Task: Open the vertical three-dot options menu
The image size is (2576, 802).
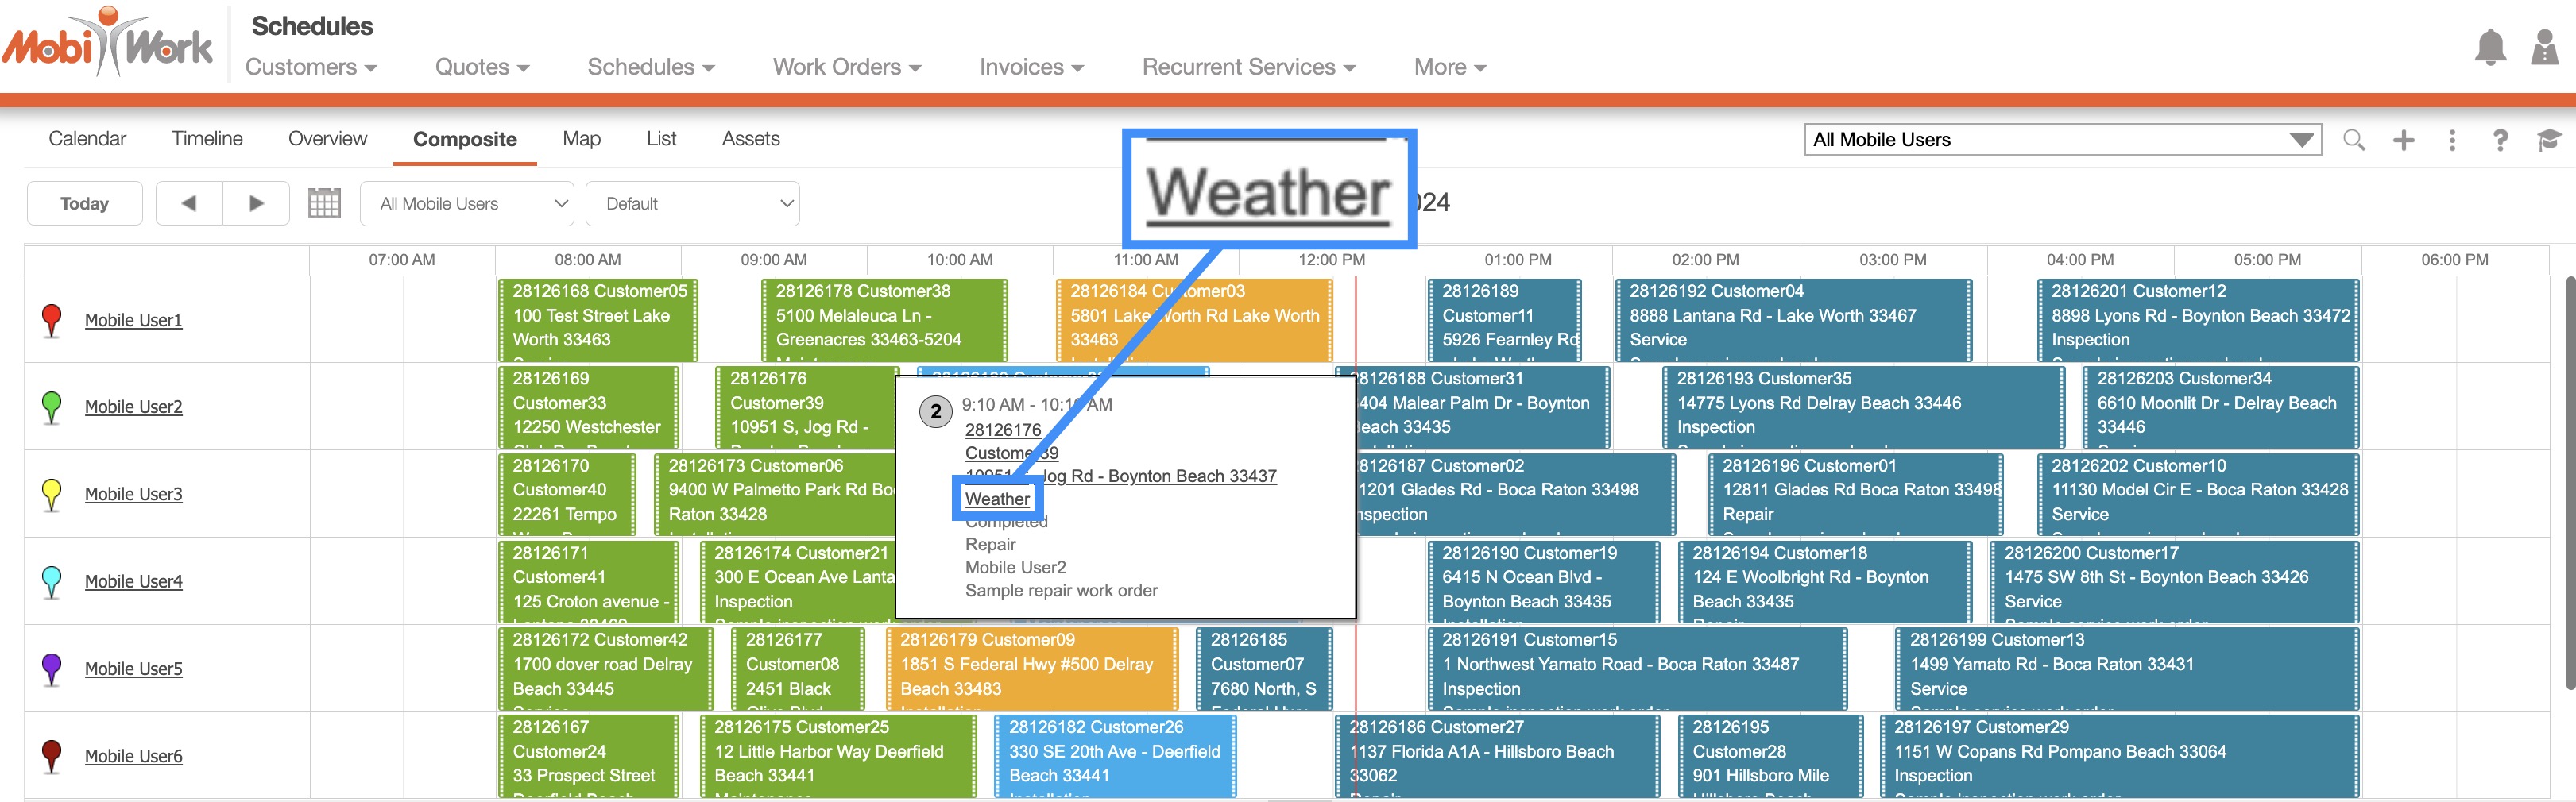Action: pos(2451,140)
